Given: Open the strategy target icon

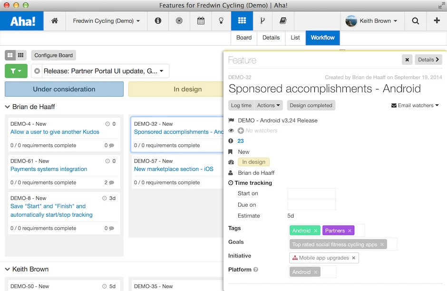Looking at the screenshot, I should click(179, 20).
